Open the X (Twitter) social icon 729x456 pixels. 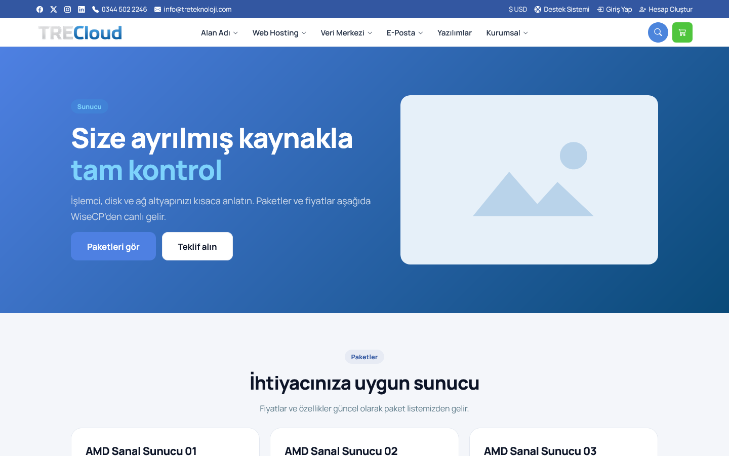click(x=54, y=9)
